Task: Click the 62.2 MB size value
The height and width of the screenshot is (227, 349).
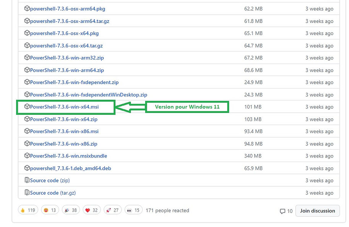Action: (x=253, y=9)
